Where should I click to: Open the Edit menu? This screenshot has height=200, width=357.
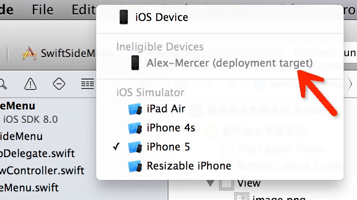pos(83,10)
